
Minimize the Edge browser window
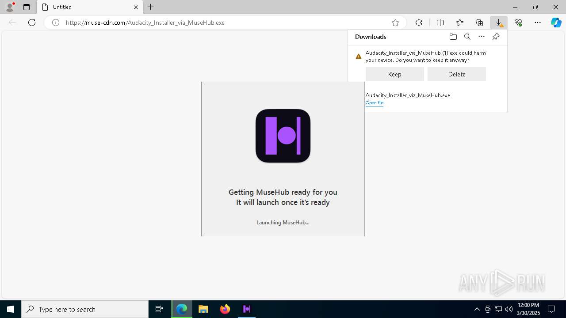515,7
